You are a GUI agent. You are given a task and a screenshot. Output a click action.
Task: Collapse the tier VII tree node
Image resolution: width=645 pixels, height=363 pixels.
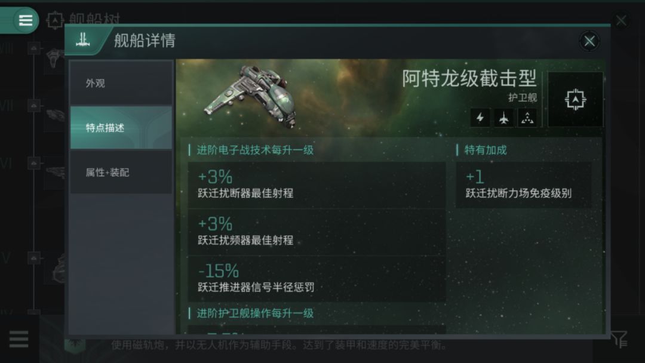[x=34, y=106]
